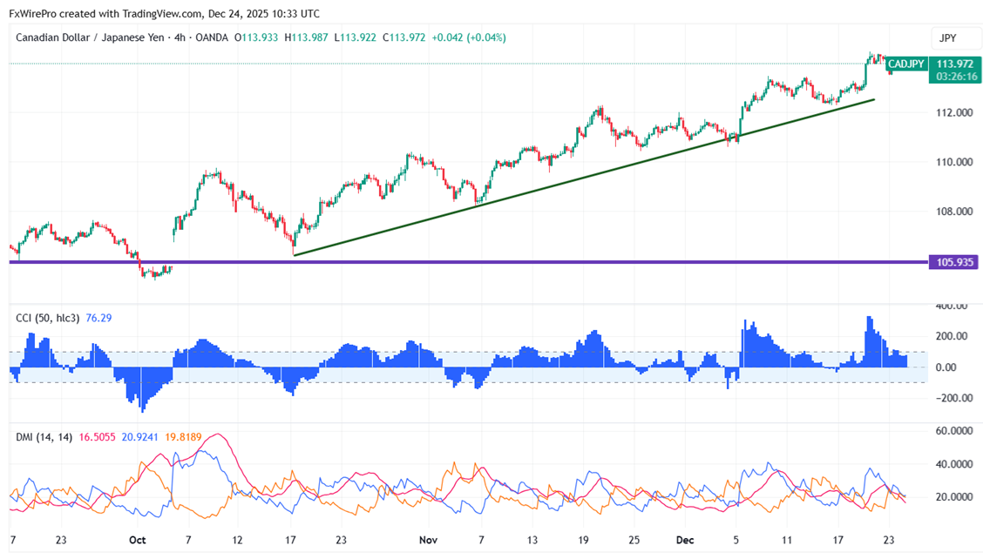This screenshot has width=983, height=559.
Task: Click the 4h timeframe label
Action: (x=180, y=37)
